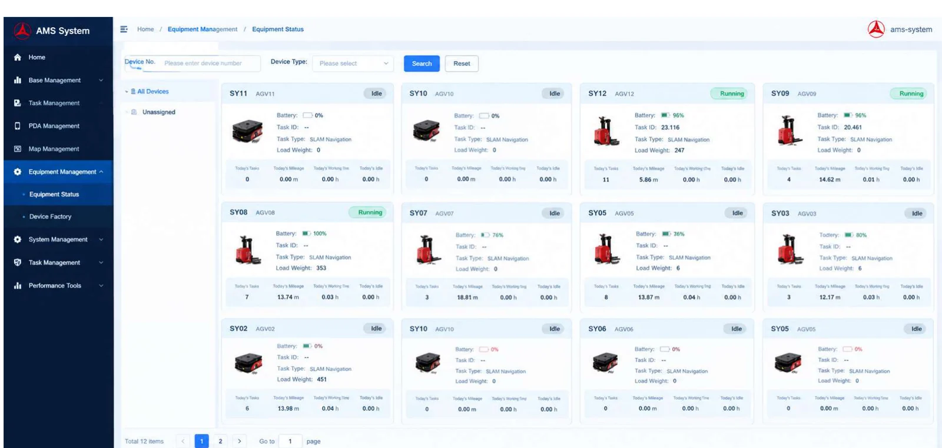Open the upper Task Management sidebar item
Viewport: 942px width, 448px height.
pos(58,103)
